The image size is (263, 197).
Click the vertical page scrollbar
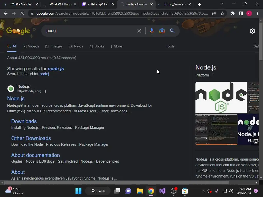click(261, 41)
